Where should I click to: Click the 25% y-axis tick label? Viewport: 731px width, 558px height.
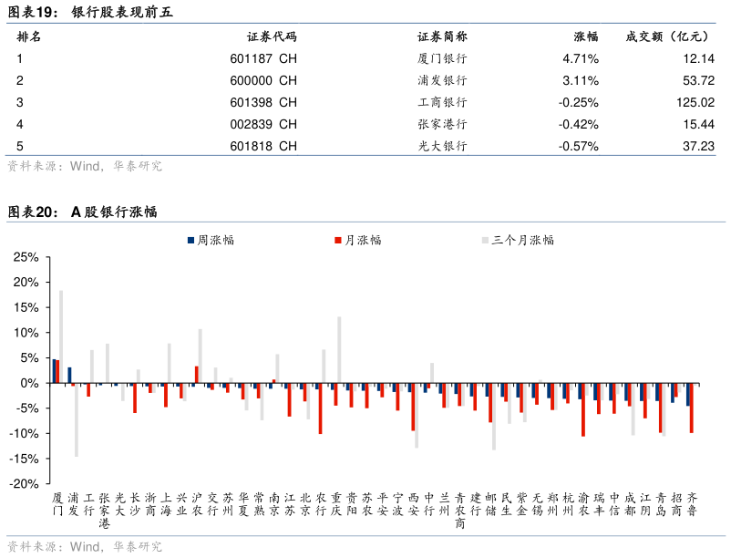point(25,257)
